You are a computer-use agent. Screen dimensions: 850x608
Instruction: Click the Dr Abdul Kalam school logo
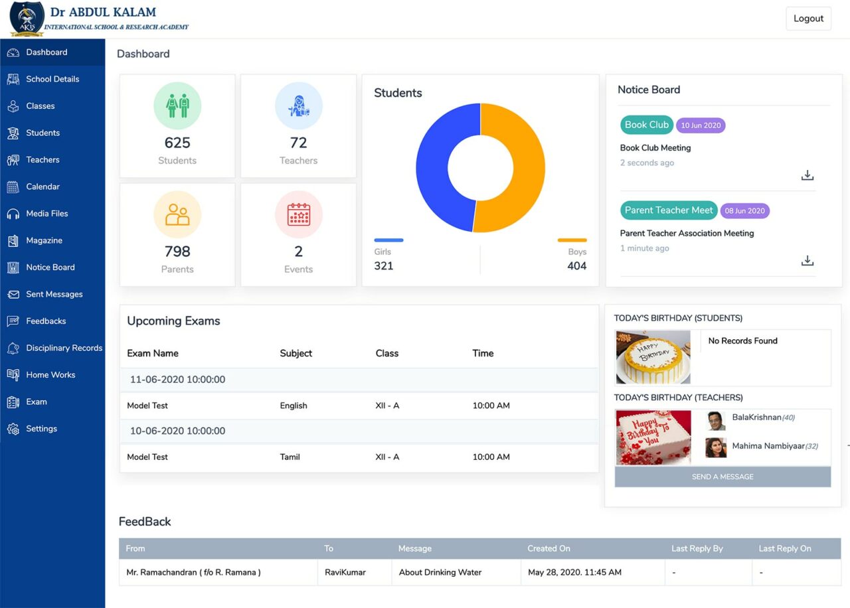[x=27, y=18]
